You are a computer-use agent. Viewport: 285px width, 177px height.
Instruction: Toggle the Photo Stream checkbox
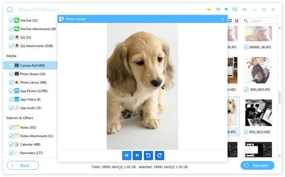[11, 74]
